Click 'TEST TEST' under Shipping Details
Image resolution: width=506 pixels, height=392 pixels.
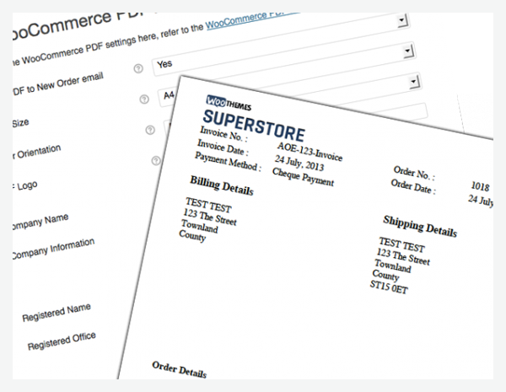(x=401, y=244)
